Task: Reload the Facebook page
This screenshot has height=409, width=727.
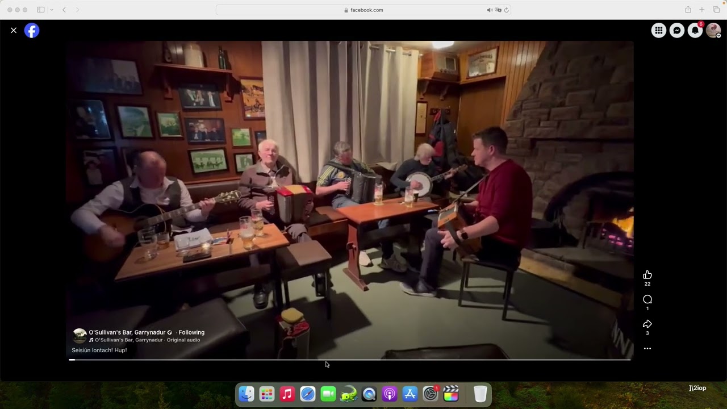Action: 506,10
